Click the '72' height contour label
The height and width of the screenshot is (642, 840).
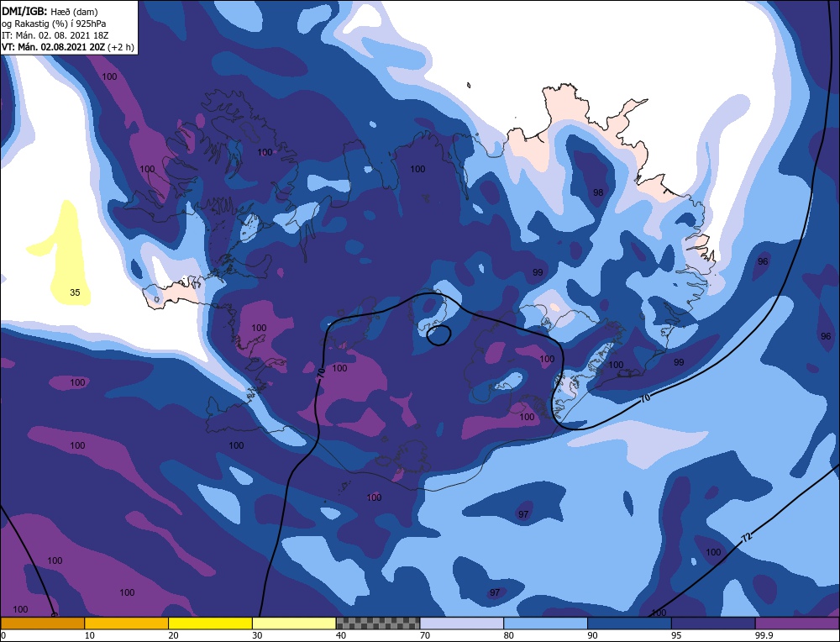coord(747,536)
